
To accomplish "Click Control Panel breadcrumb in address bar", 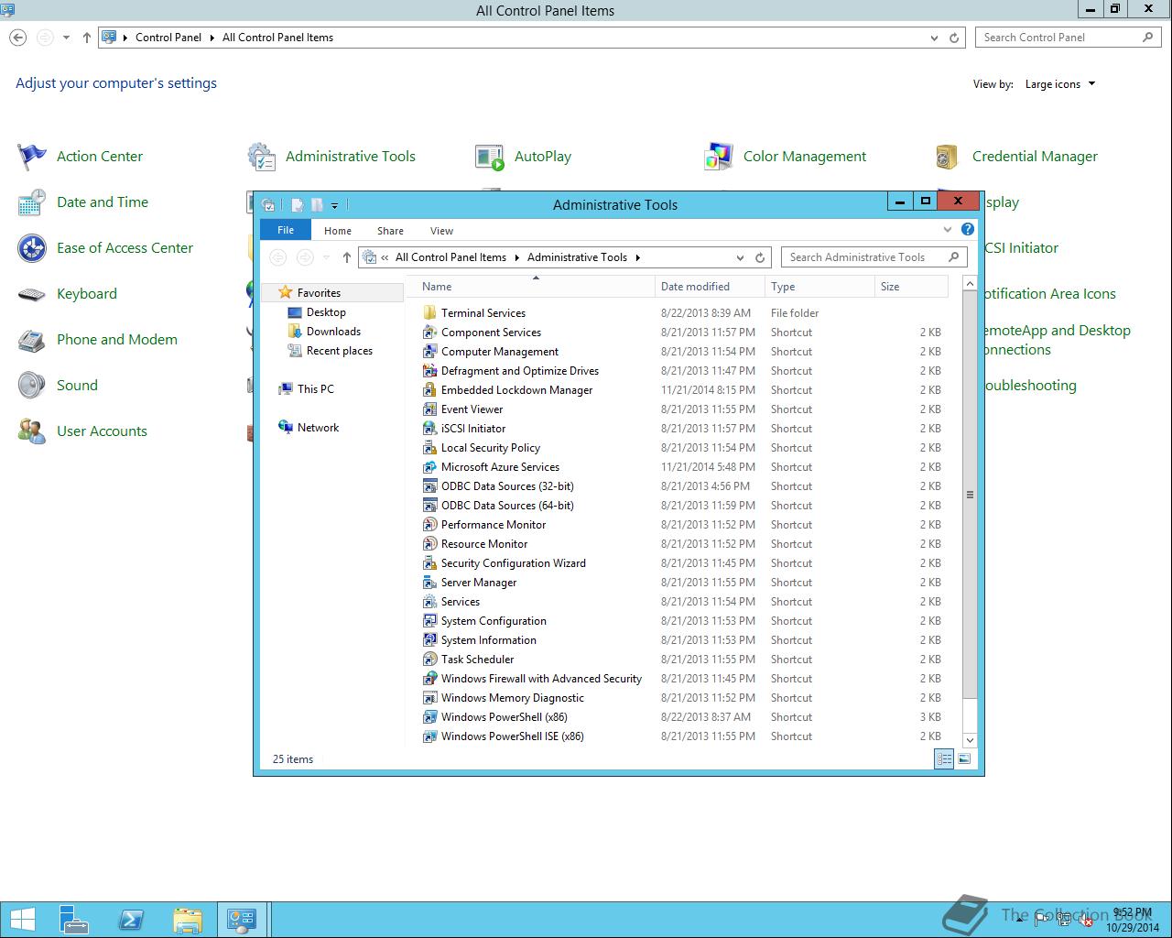I will (x=168, y=38).
